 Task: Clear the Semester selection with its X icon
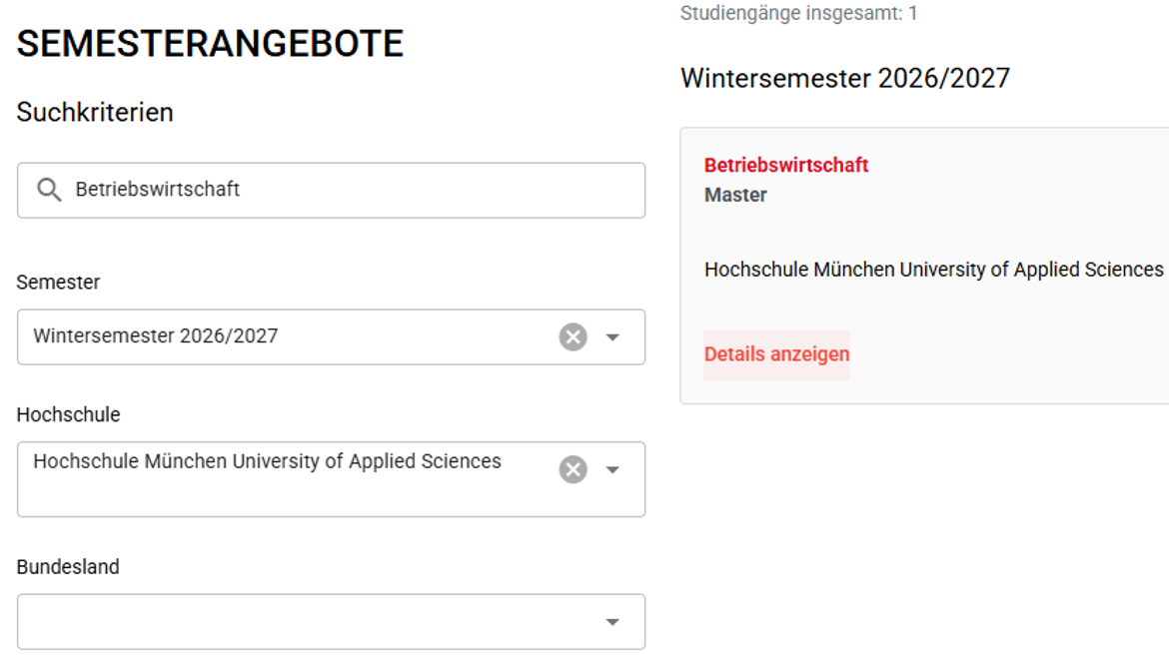[x=571, y=336]
